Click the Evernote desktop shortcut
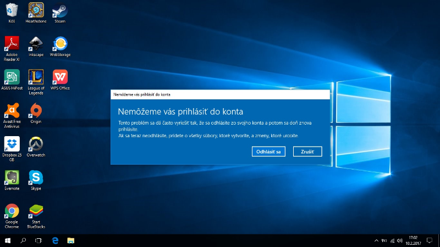The width and height of the screenshot is (440, 247). pyautogui.click(x=12, y=177)
